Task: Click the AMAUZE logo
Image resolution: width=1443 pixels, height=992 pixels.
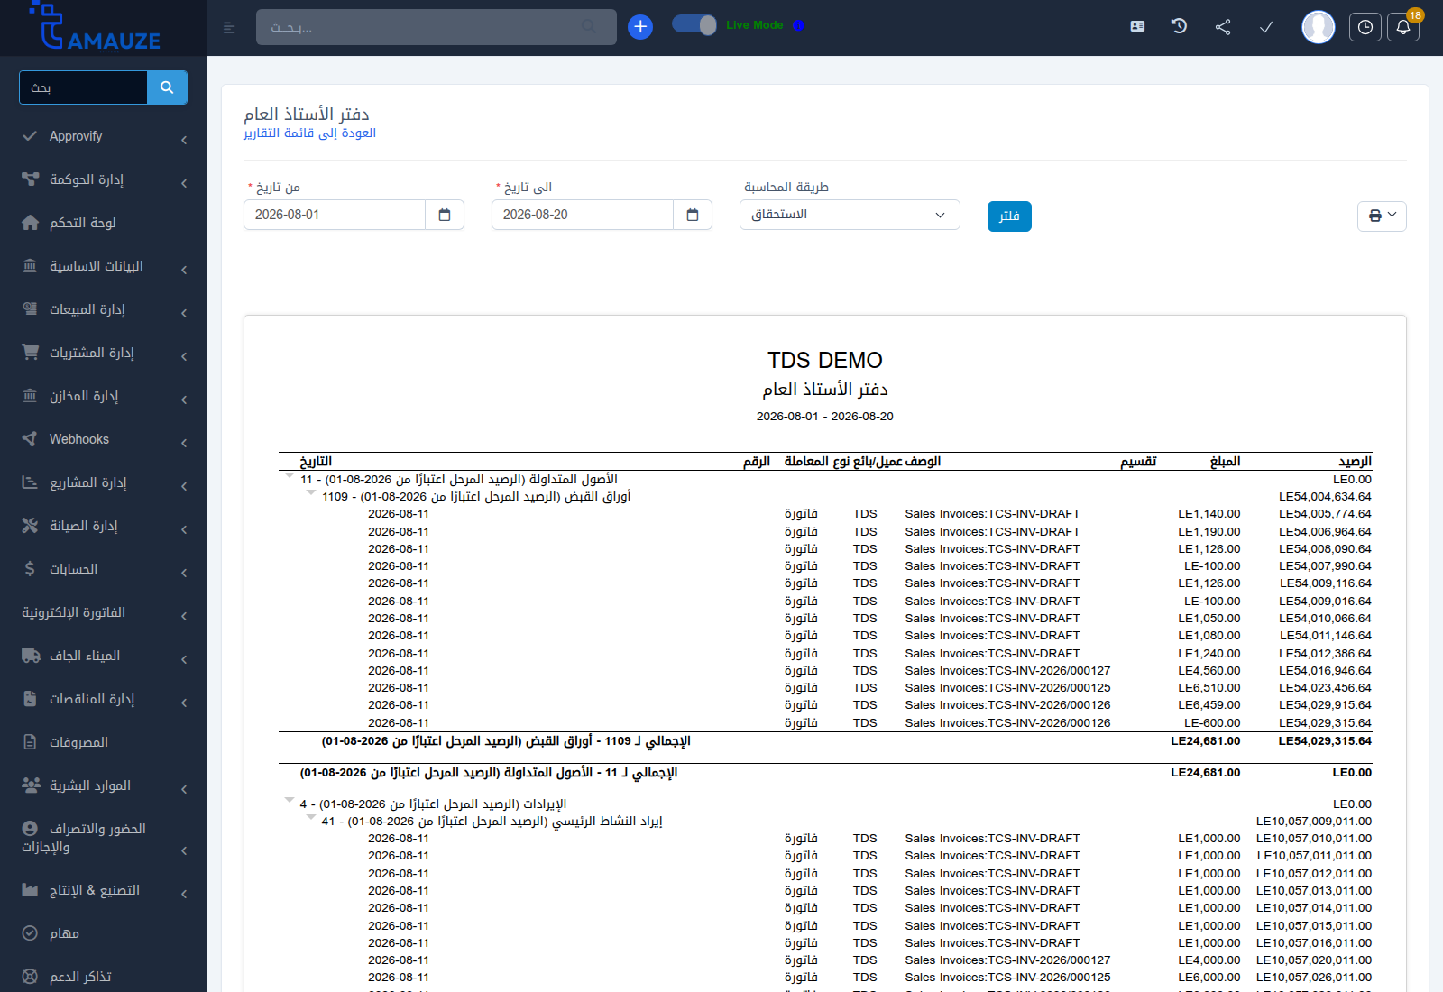Action: pos(96,27)
